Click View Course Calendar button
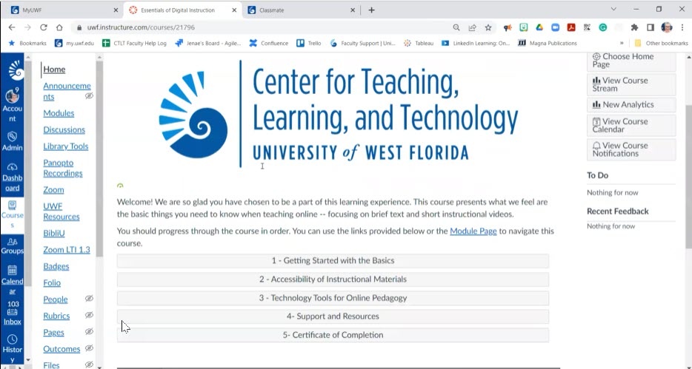The height and width of the screenshot is (369, 692). [x=631, y=126]
